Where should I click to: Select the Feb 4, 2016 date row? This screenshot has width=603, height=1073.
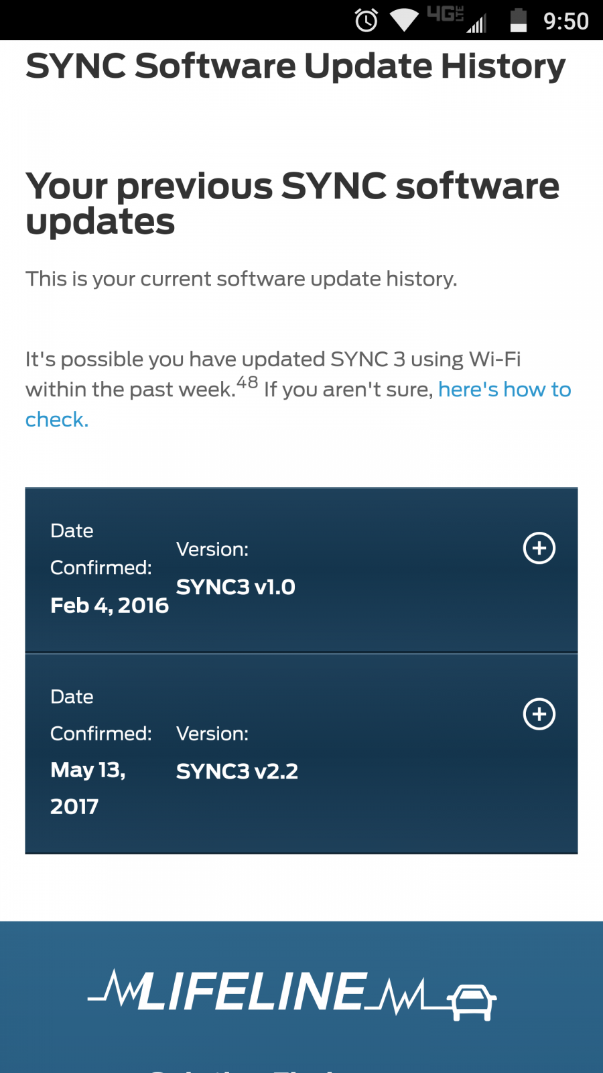pos(109,605)
